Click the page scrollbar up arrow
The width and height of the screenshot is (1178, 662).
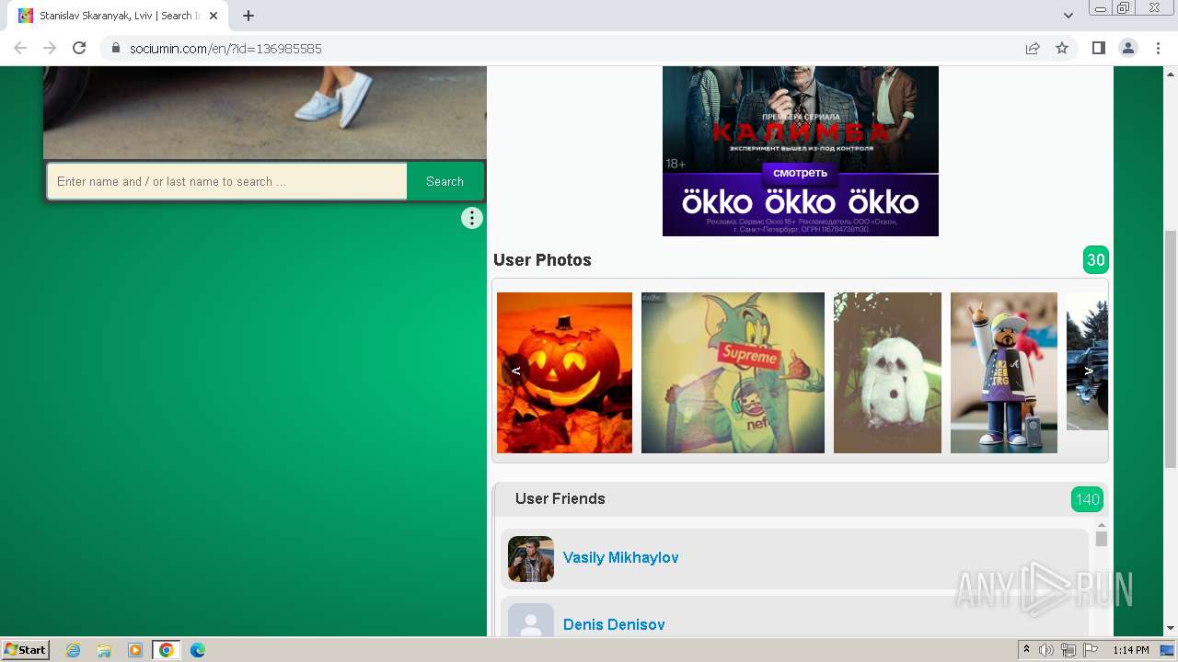(x=1171, y=74)
